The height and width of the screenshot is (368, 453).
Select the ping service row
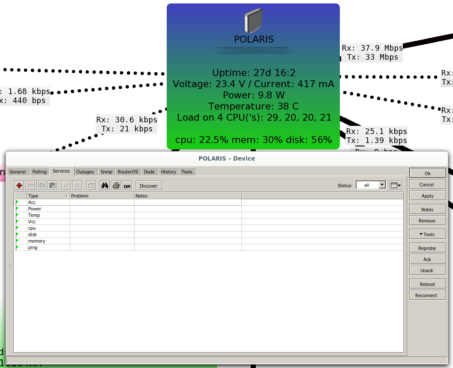click(x=208, y=247)
